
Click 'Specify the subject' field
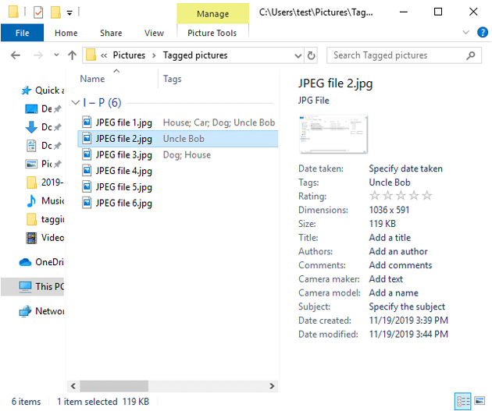[x=407, y=306]
